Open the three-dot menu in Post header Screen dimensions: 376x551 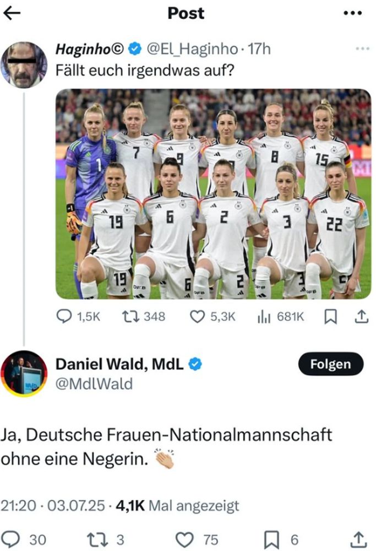(x=352, y=13)
